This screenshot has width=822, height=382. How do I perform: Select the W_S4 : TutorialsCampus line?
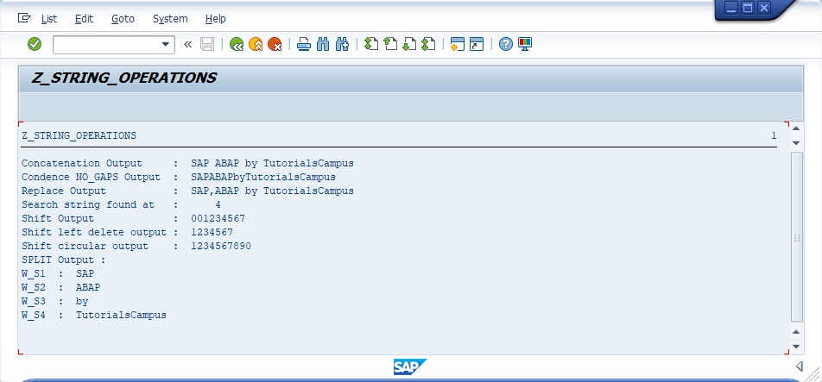[x=94, y=315]
